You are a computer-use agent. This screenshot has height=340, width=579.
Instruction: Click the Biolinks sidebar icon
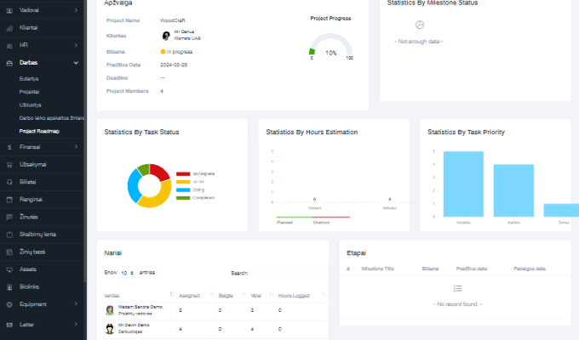point(9,287)
